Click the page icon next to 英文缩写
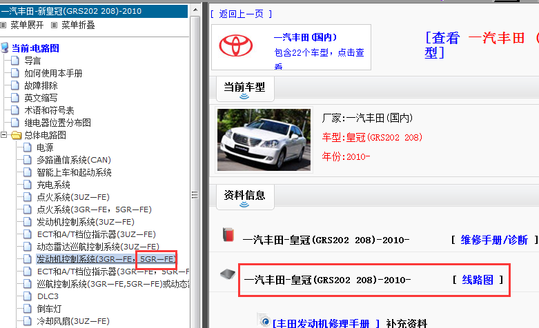Screen dimensions: 539x328 14,98
